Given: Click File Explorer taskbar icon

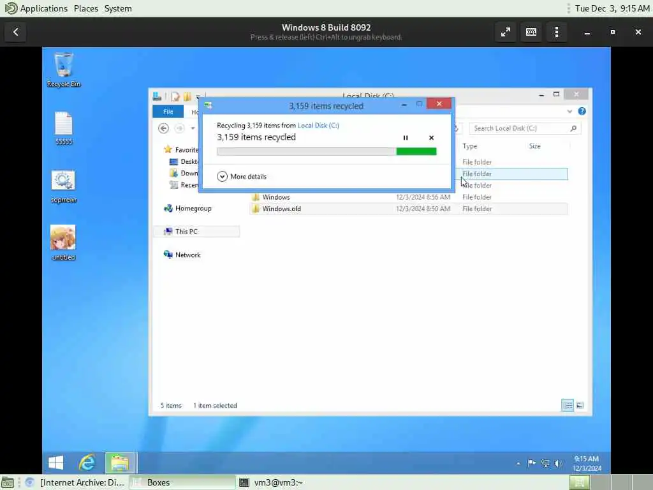Looking at the screenshot, I should pos(121,463).
